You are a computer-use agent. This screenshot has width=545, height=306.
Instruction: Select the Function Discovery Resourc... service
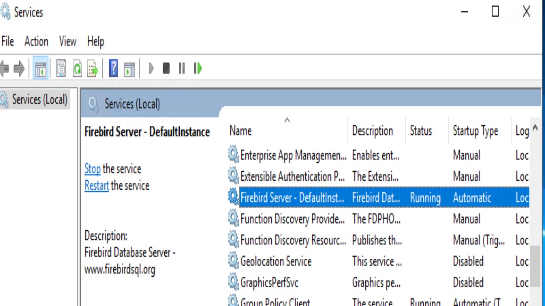click(293, 240)
